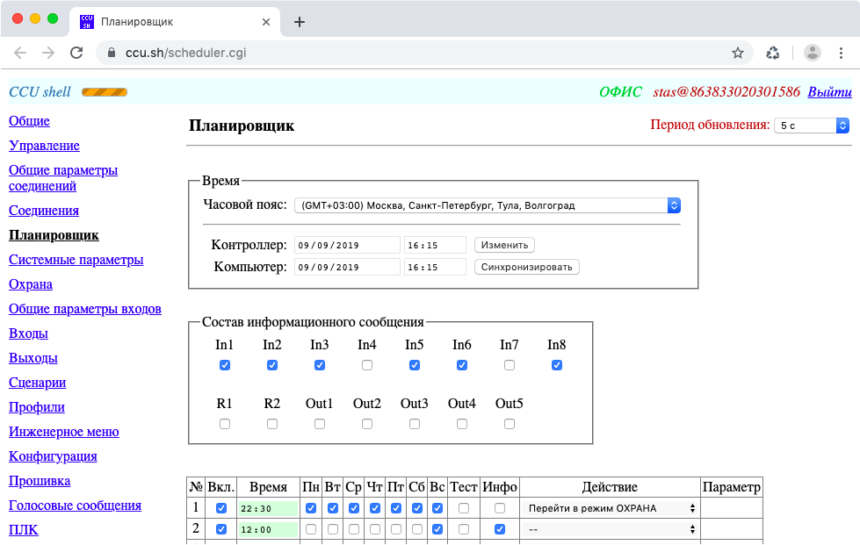Click the ОФИС label in the header
Screen dimensions: 860x545
620,92
